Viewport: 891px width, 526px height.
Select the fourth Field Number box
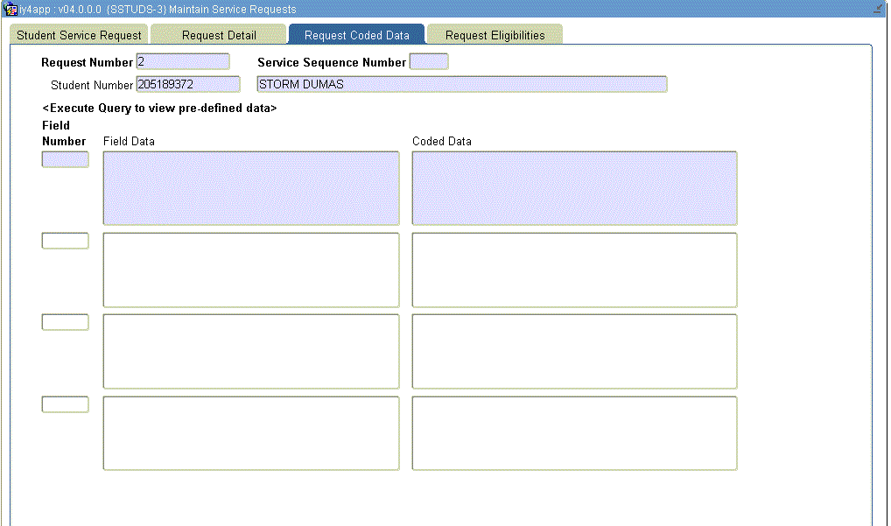coord(66,404)
